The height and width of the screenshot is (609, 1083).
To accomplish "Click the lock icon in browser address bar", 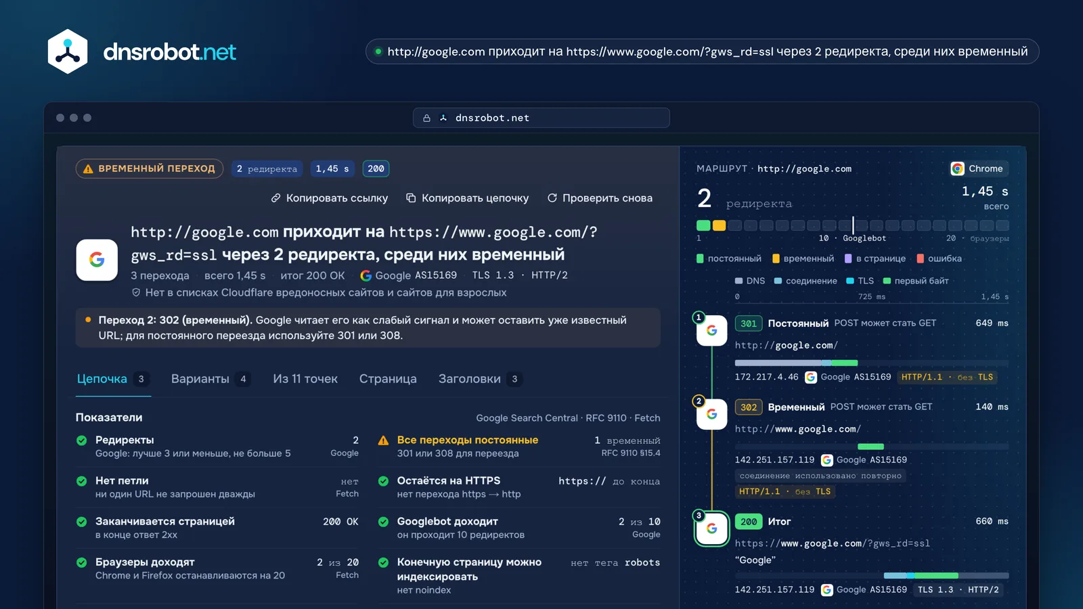I will pyautogui.click(x=426, y=118).
